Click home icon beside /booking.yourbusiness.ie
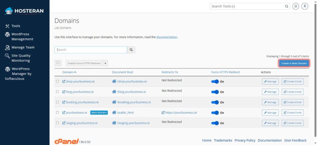317x145 pixels. [114, 102]
